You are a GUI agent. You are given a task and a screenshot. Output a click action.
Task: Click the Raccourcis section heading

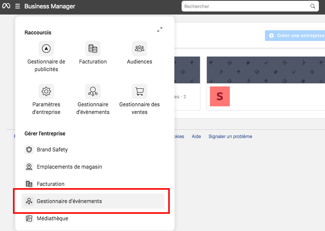pyautogui.click(x=38, y=33)
